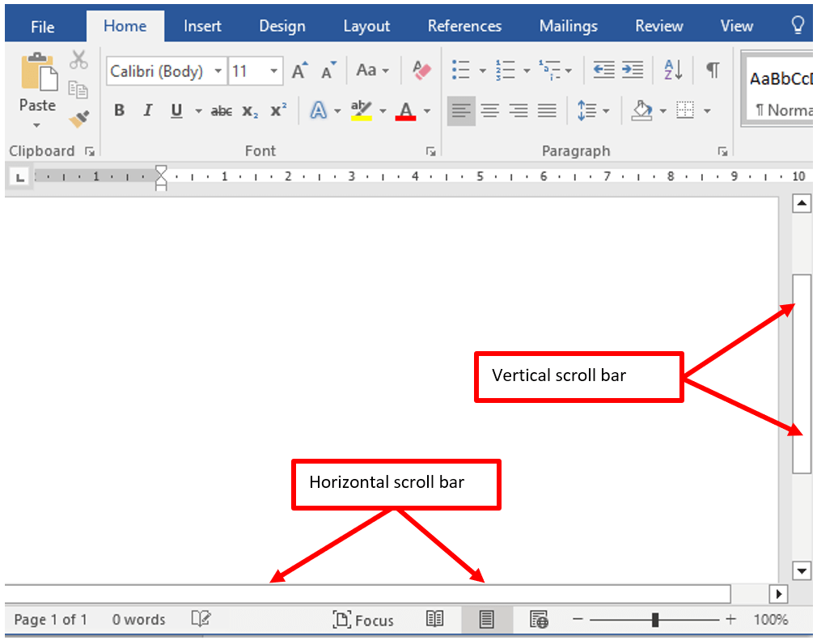The image size is (817, 640).
Task: Click the Increase Indent icon
Action: point(633,70)
